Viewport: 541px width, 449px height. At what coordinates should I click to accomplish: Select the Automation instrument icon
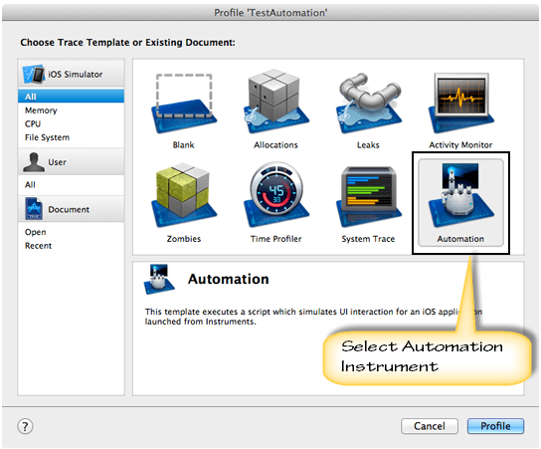coord(461,195)
